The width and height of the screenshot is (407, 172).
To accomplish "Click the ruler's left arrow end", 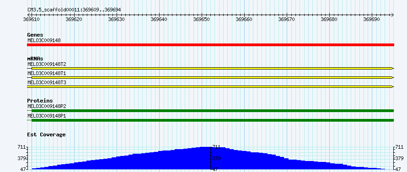I will click(x=28, y=15).
